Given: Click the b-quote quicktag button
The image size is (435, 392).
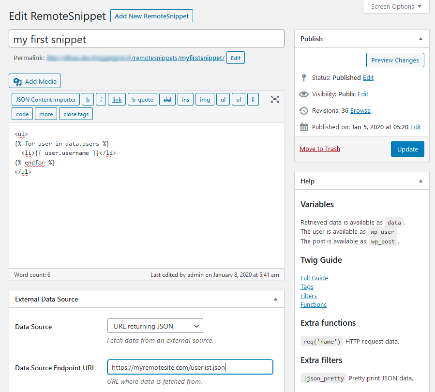Looking at the screenshot, I should (x=142, y=100).
